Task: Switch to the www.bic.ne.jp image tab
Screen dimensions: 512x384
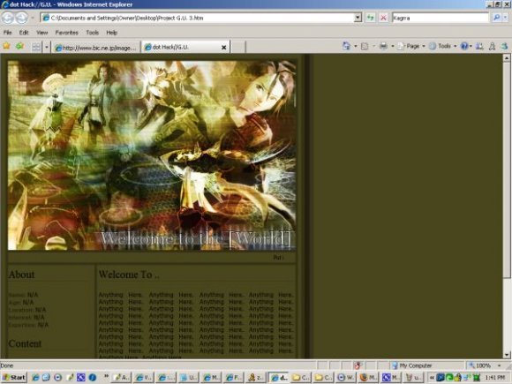Action: point(95,48)
